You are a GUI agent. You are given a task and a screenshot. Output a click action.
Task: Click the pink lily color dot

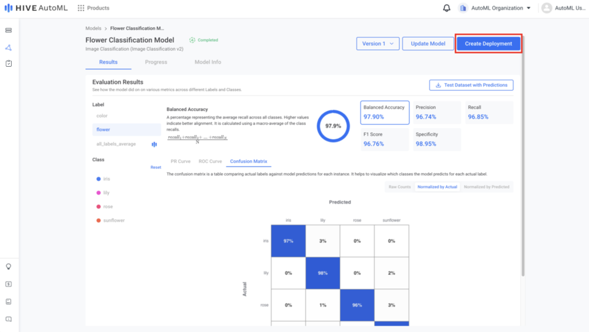coord(98,193)
